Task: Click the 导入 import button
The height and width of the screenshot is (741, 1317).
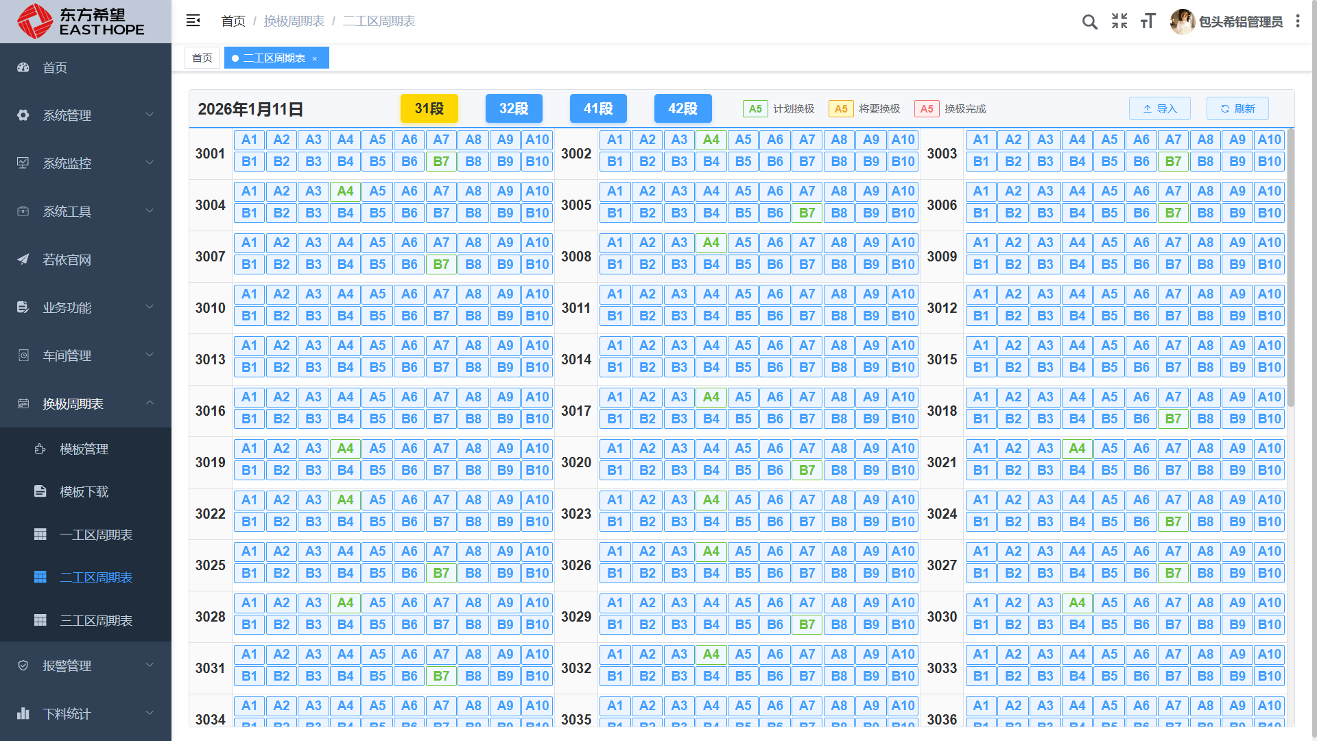Action: click(1159, 108)
